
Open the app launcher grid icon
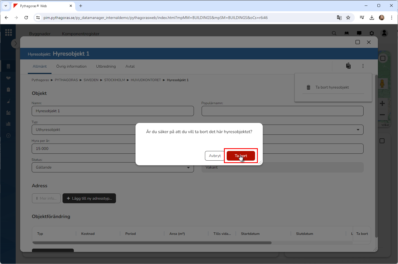pyautogui.click(x=9, y=32)
